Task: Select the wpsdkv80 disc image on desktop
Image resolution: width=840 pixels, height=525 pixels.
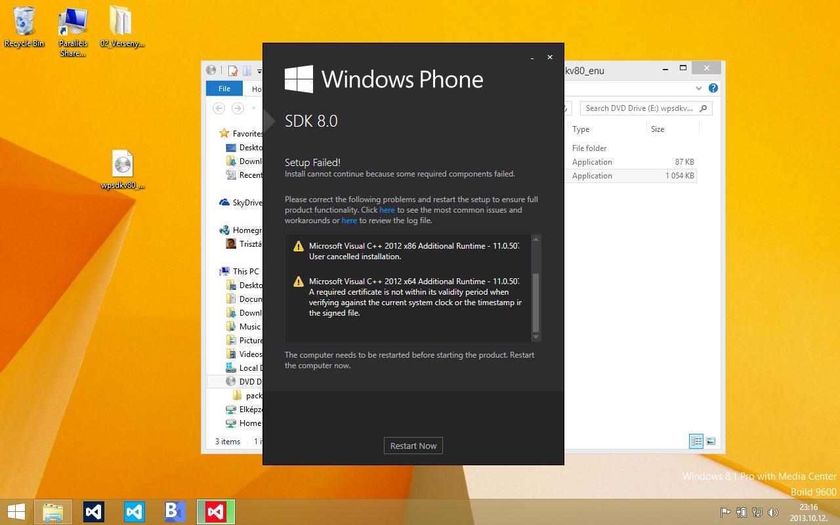Action: tap(123, 169)
